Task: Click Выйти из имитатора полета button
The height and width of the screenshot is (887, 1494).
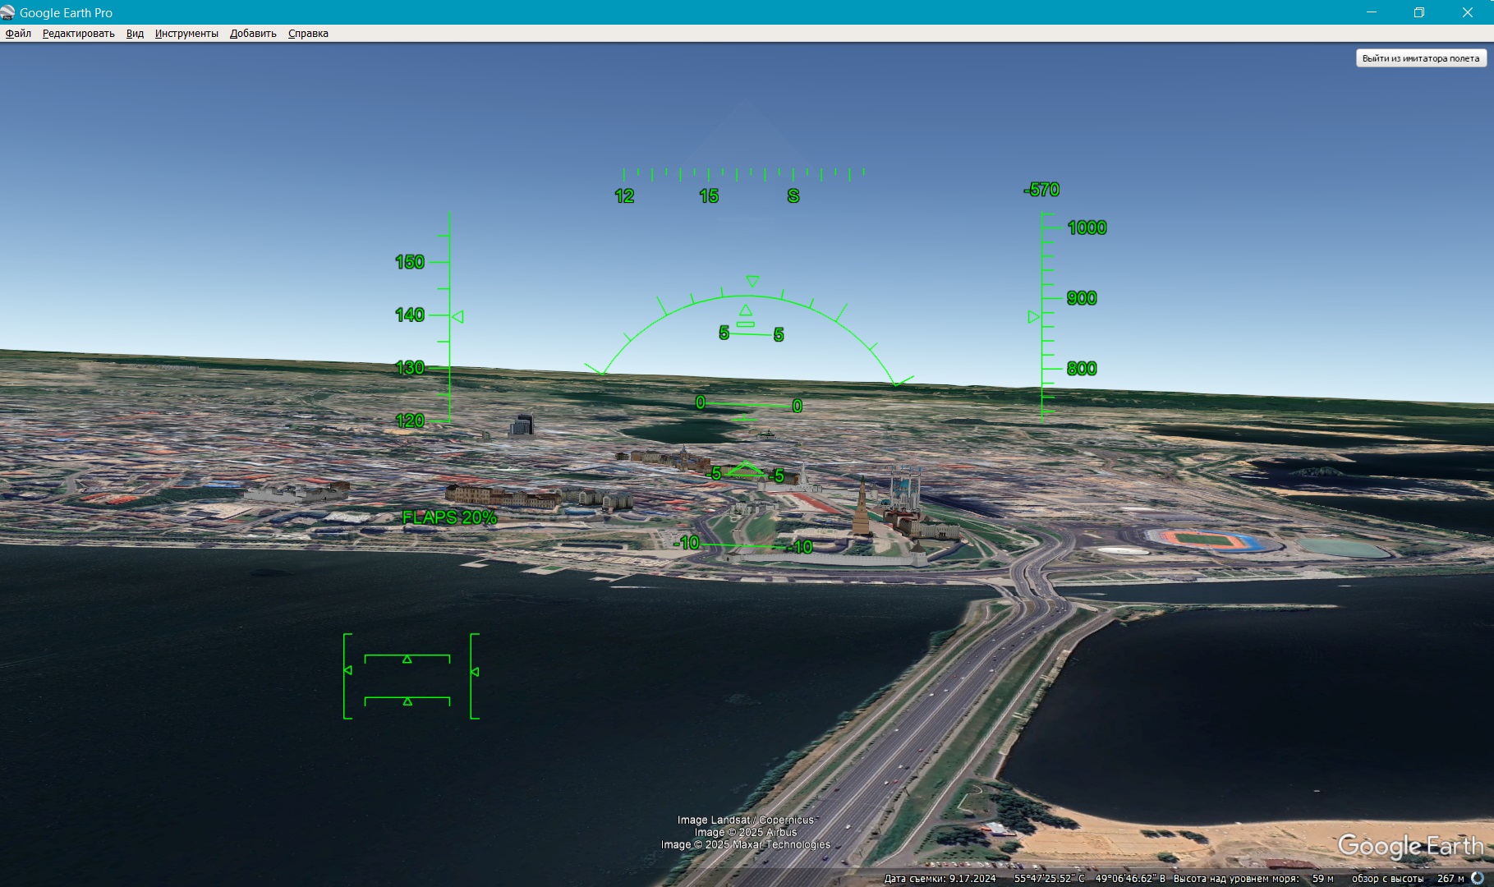Action: (1420, 58)
